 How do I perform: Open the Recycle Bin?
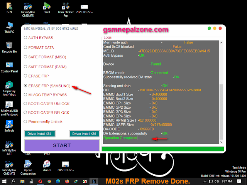tap(9, 47)
